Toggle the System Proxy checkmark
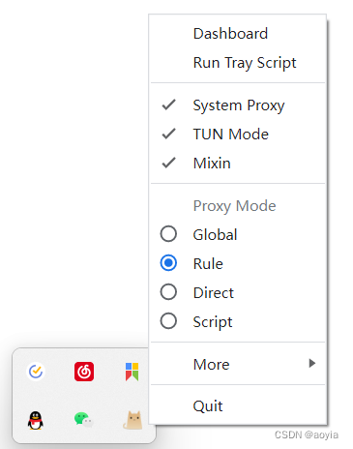Screen dimensions: 353x449 (168, 105)
